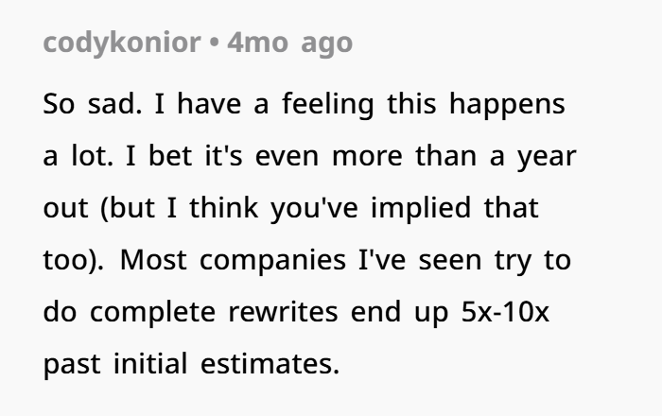Click the word 'rewrites' in the comment
The width and height of the screenshot is (662, 416).
pos(283,312)
